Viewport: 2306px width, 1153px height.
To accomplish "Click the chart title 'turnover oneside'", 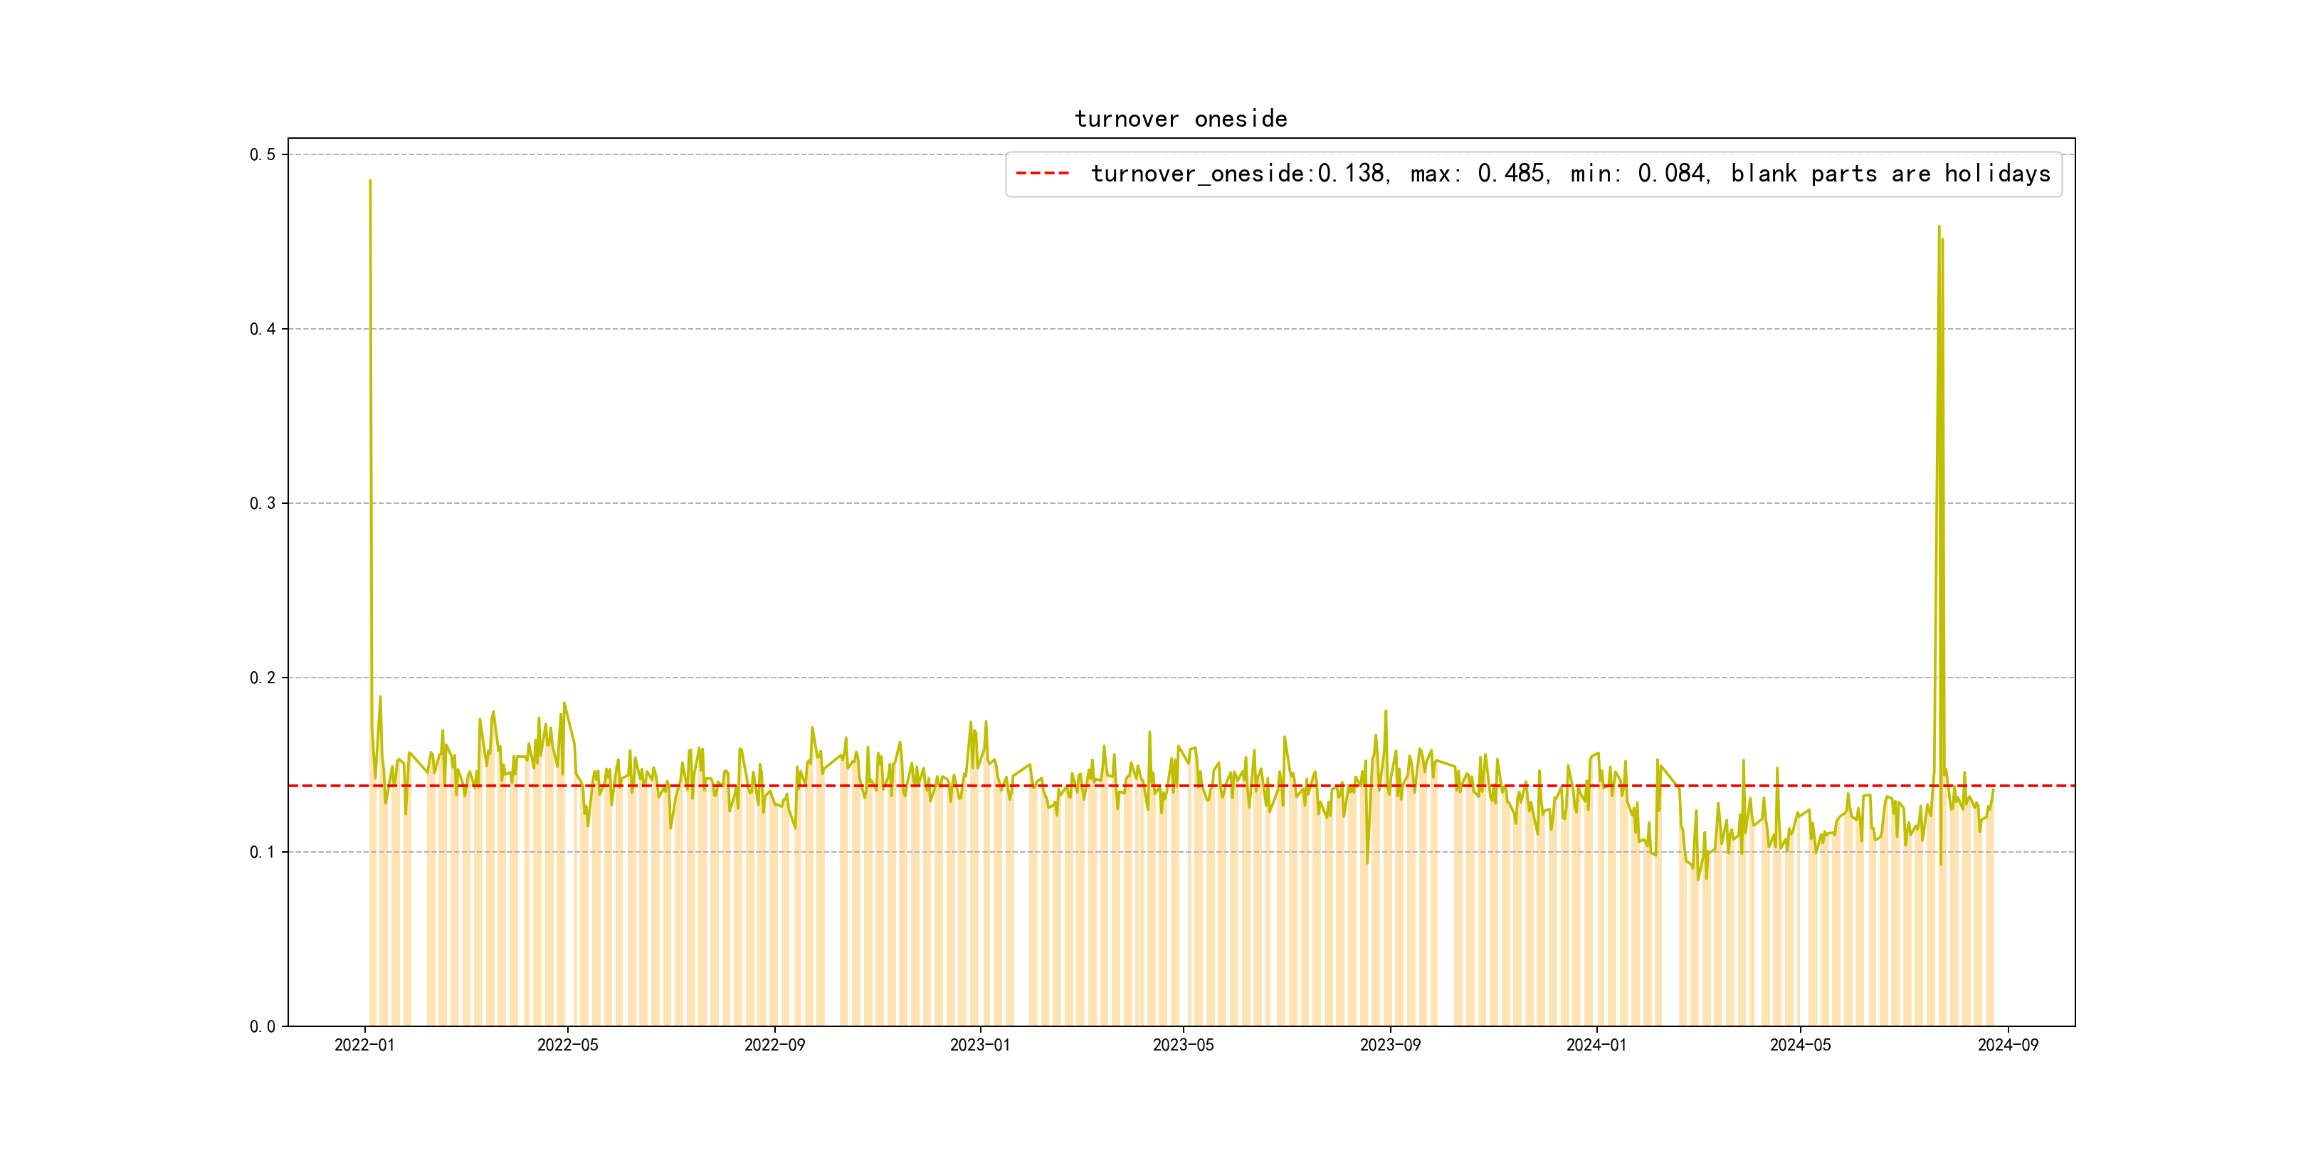I will click(x=1180, y=119).
